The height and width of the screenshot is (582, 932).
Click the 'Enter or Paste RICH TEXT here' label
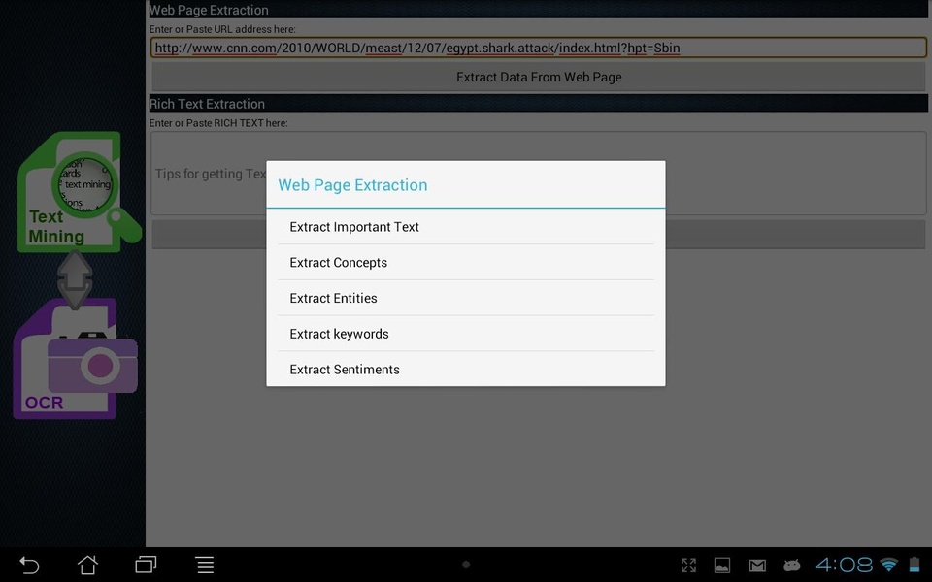pos(218,123)
